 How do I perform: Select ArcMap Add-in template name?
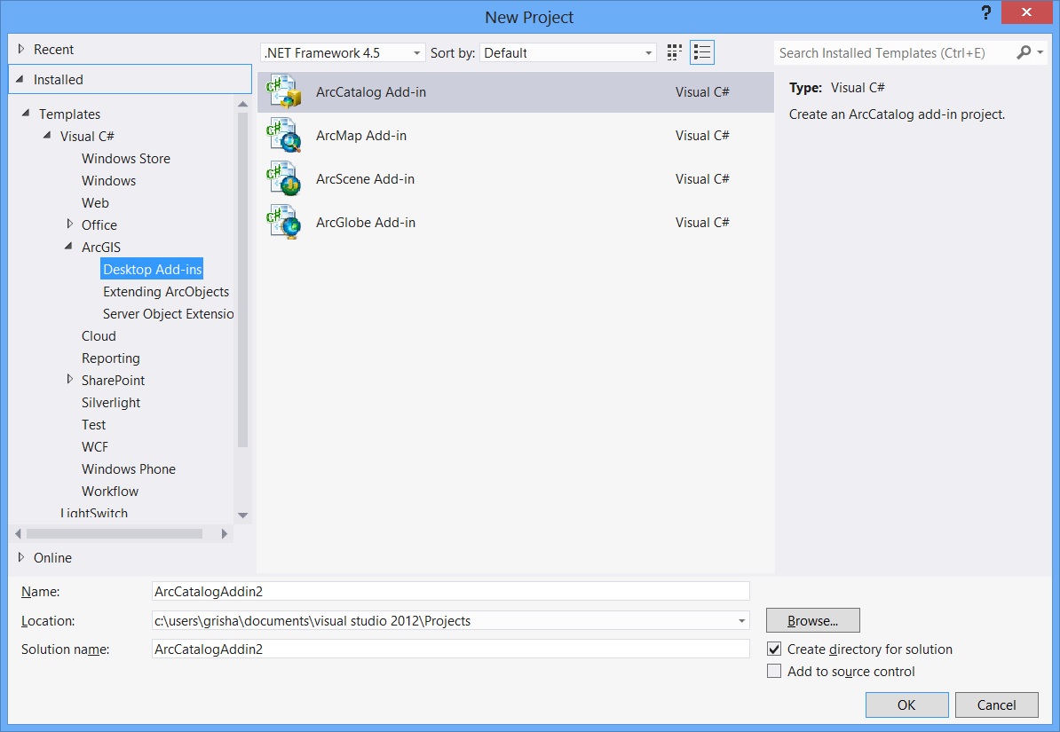coord(361,135)
